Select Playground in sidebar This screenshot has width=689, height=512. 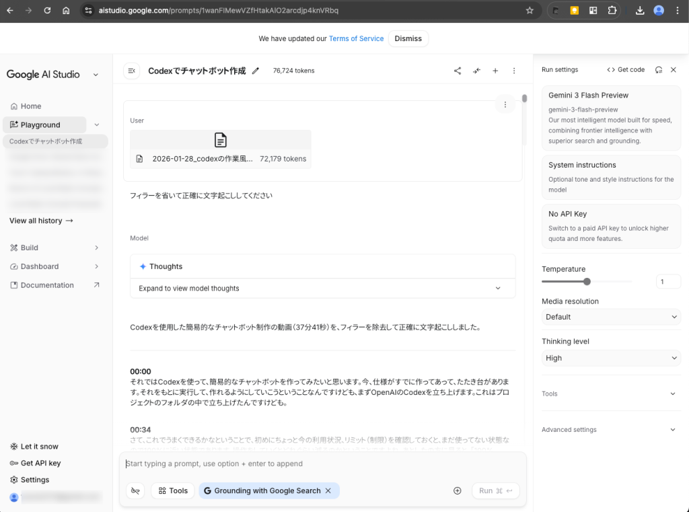click(44, 125)
